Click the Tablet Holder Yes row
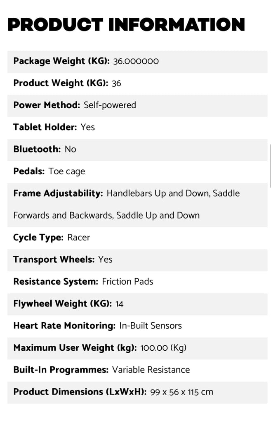 click(x=137, y=128)
